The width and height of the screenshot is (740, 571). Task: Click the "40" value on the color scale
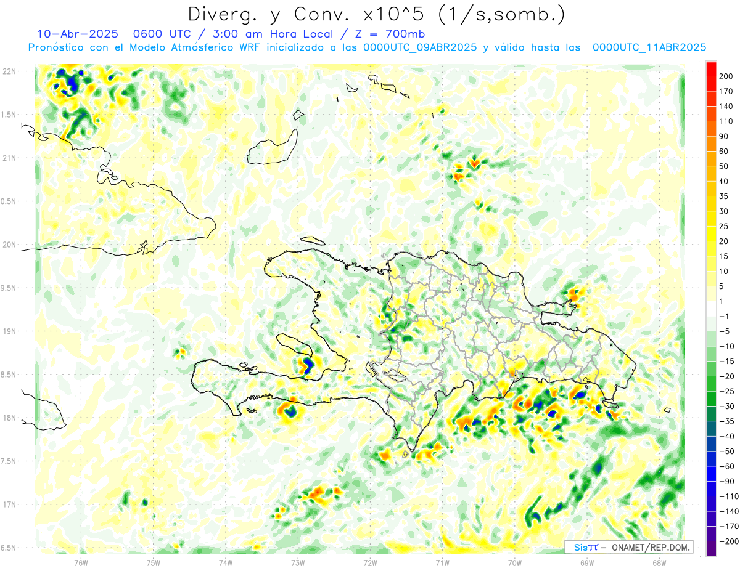tap(724, 181)
